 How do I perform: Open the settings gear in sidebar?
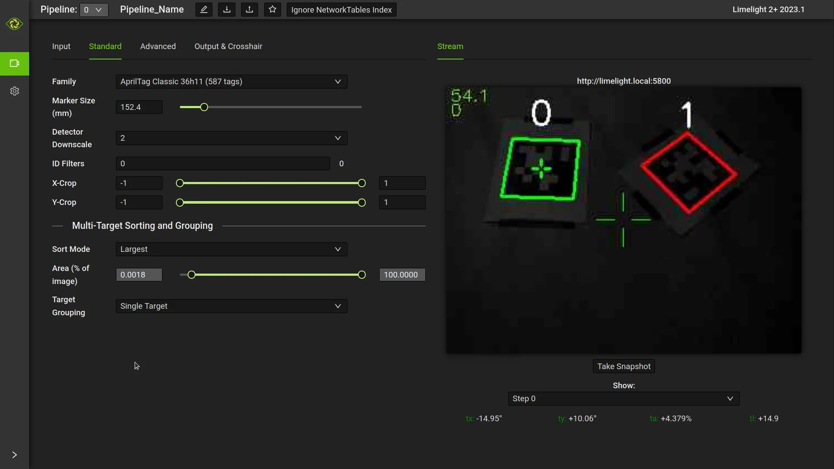pyautogui.click(x=14, y=91)
